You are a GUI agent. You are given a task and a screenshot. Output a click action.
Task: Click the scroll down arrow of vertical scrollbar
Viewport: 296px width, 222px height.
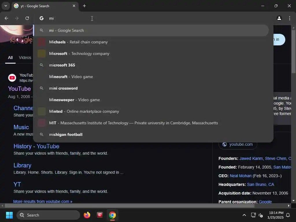[293, 201]
